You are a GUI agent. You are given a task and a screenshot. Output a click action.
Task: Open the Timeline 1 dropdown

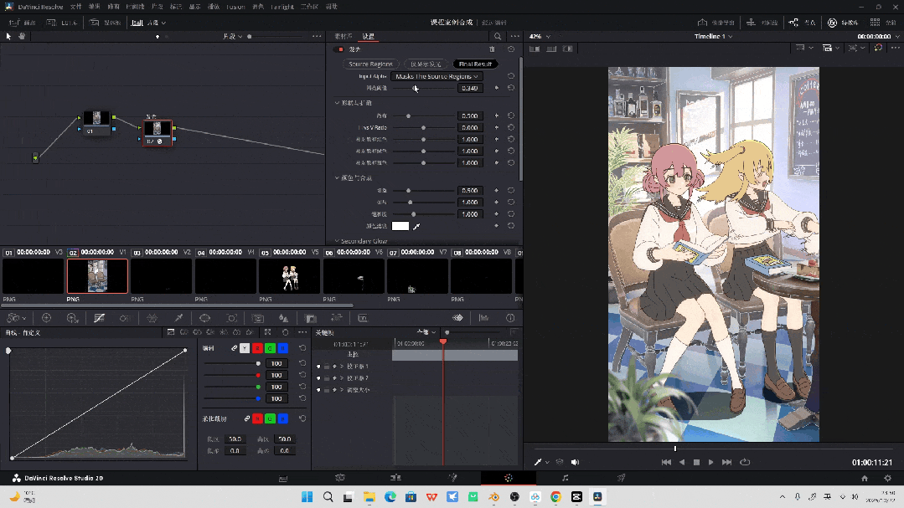point(713,37)
